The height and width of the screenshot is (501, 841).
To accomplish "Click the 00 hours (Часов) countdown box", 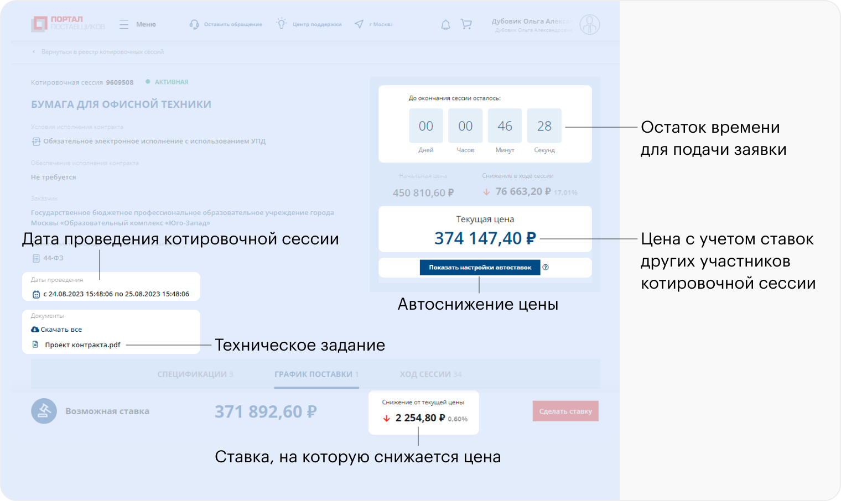I will pyautogui.click(x=465, y=126).
